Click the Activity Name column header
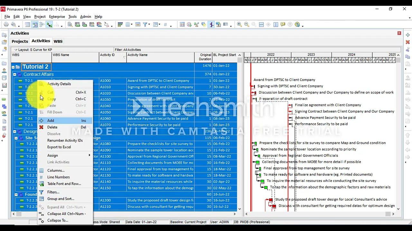This screenshot has height=231, width=412. click(x=160, y=57)
